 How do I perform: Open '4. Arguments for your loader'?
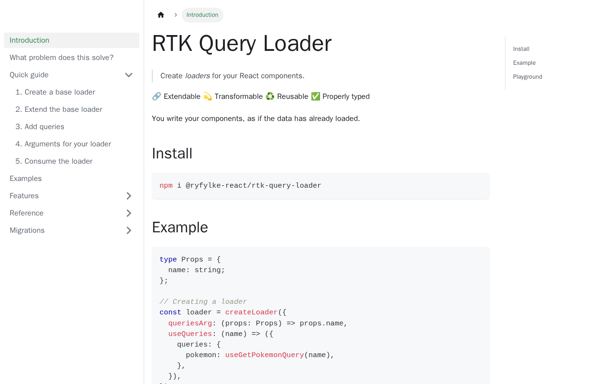[x=74, y=144]
